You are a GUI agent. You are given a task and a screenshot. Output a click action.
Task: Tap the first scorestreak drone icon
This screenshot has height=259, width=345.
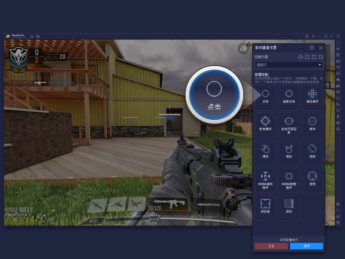point(98,206)
